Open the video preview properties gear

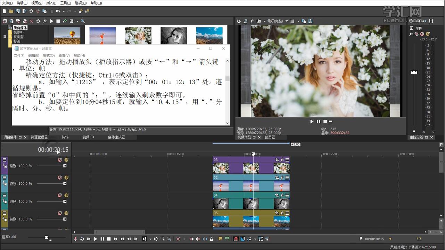pos(239,21)
